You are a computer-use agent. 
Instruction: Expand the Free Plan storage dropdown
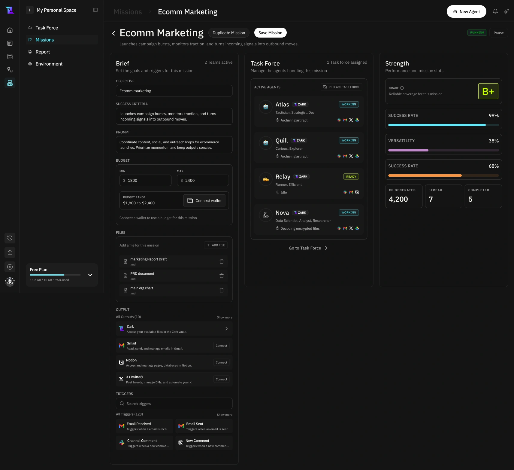[x=90, y=275]
